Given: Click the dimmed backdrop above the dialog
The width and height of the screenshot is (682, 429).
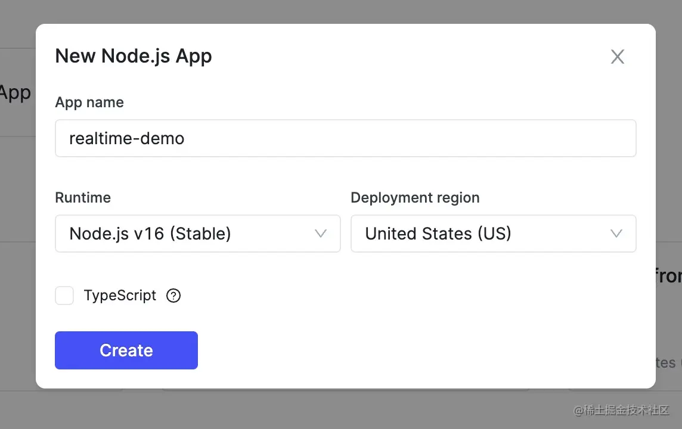Looking at the screenshot, I should coord(341,11).
